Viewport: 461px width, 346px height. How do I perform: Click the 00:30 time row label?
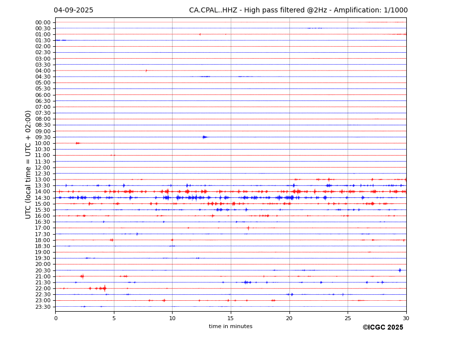43,28
